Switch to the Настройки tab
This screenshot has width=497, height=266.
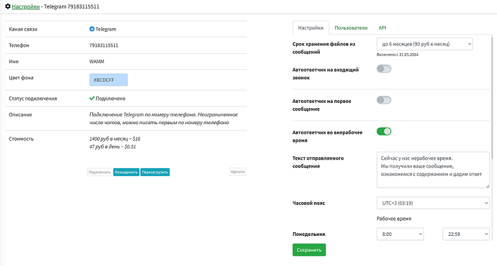pyautogui.click(x=310, y=28)
